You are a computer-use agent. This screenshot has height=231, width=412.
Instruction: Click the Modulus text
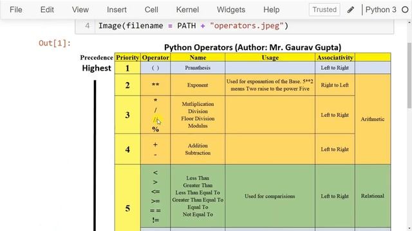point(198,126)
